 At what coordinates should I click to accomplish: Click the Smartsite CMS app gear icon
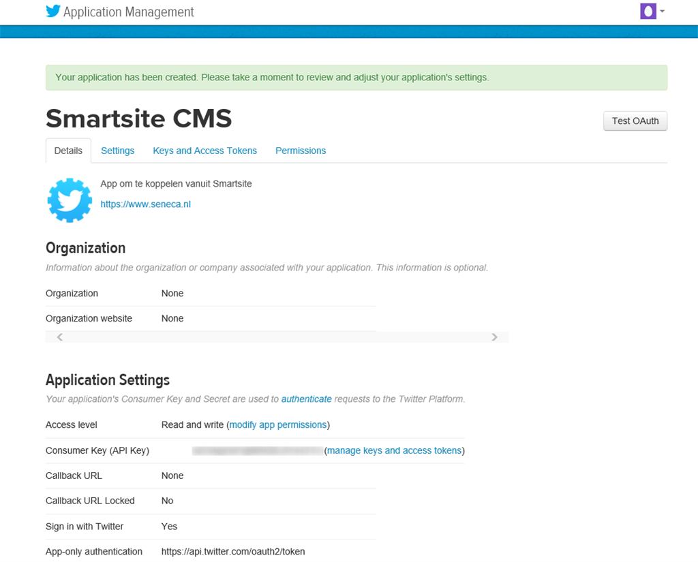click(70, 200)
